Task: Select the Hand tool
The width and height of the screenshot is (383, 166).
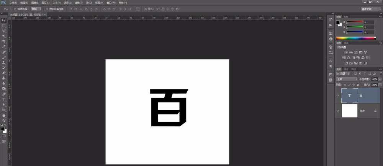Action: click(4, 115)
